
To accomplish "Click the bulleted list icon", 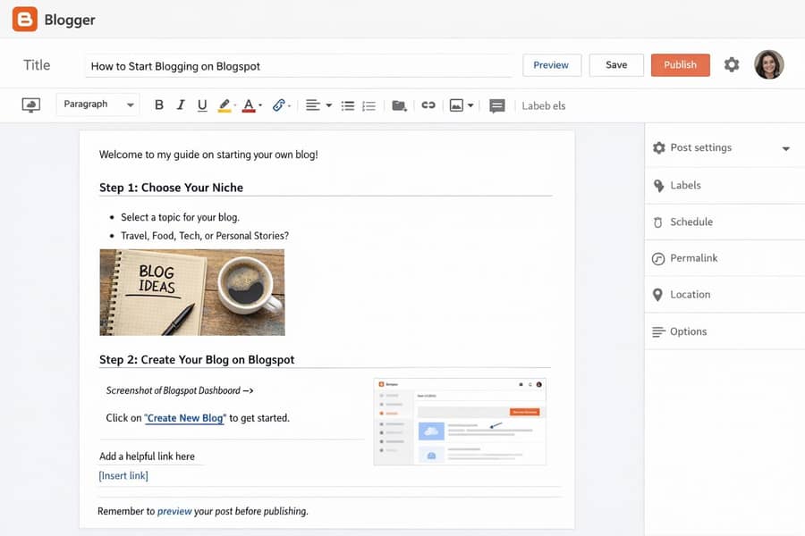I will pyautogui.click(x=348, y=105).
